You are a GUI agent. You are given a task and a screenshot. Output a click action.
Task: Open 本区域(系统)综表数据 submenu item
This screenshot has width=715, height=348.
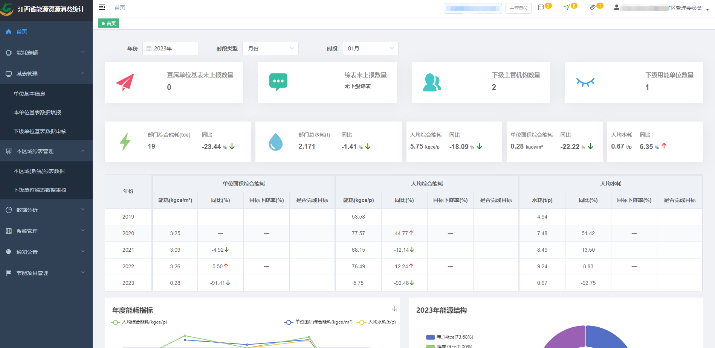(x=46, y=171)
